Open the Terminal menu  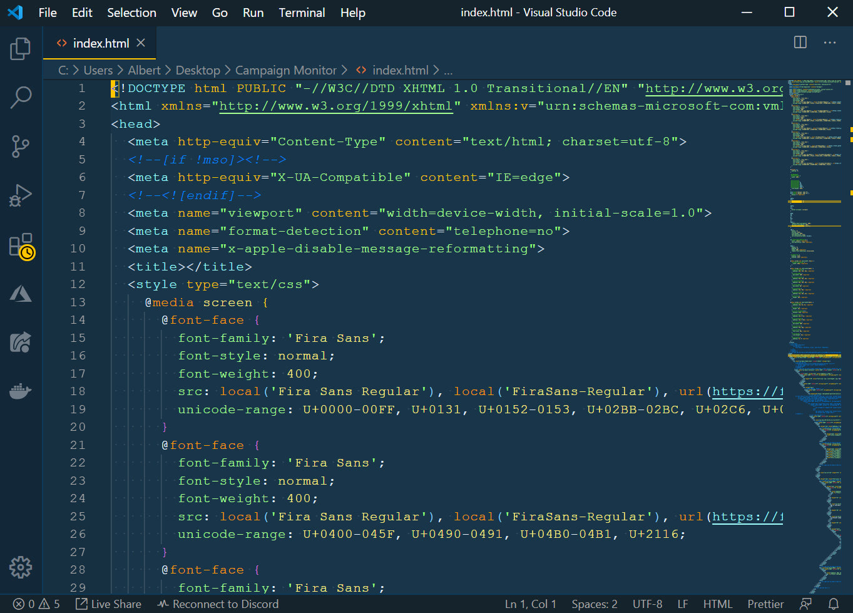pyautogui.click(x=302, y=13)
